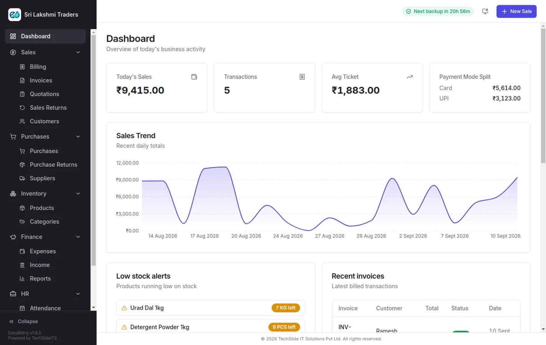Click the Sales section label

pos(28,52)
